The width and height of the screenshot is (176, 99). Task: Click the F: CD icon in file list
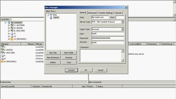tap(2, 56)
